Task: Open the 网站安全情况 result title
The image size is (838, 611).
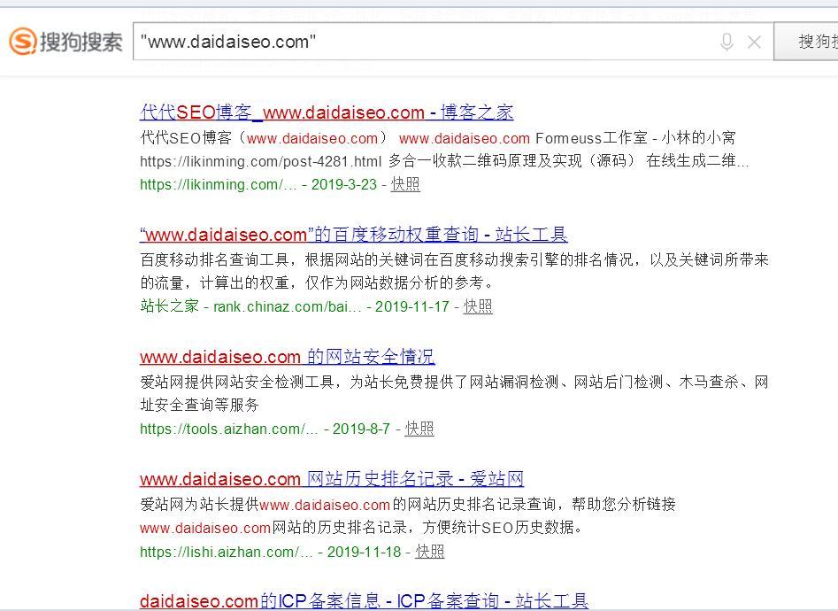Action: tap(287, 357)
